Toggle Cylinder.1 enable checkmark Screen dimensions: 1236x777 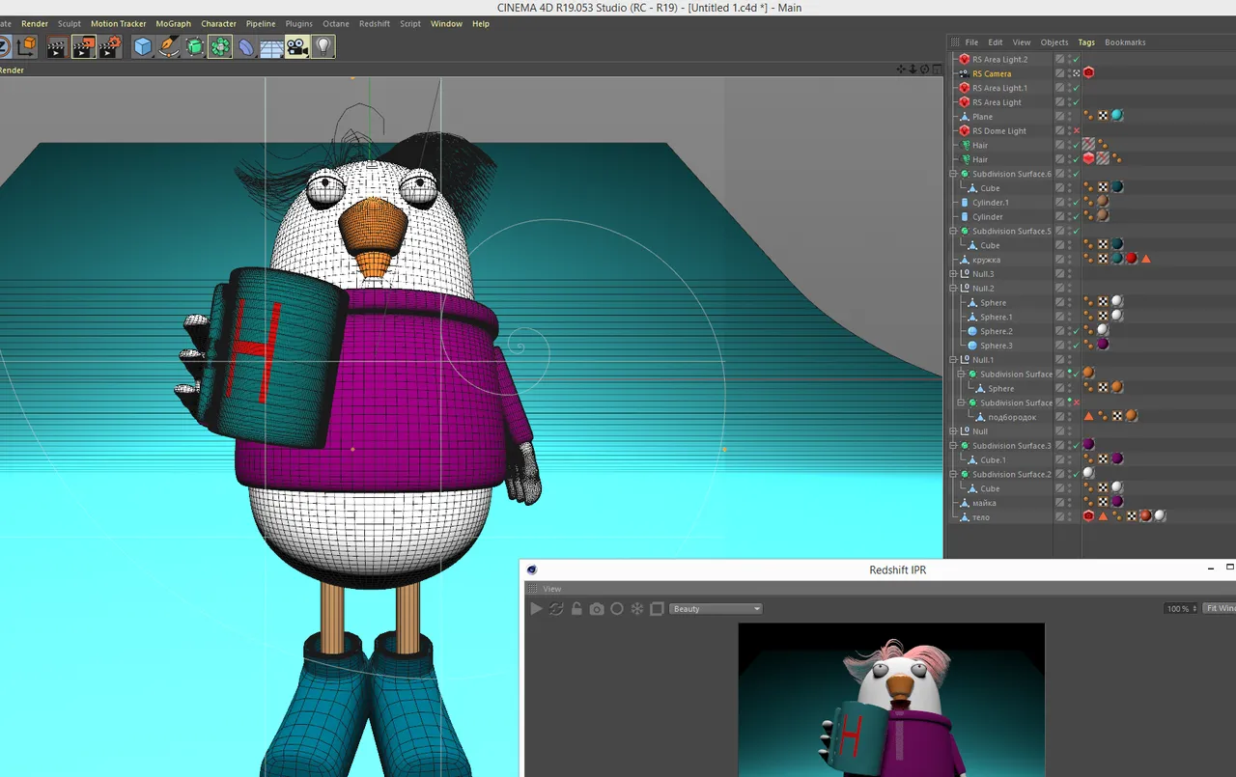pos(1076,202)
